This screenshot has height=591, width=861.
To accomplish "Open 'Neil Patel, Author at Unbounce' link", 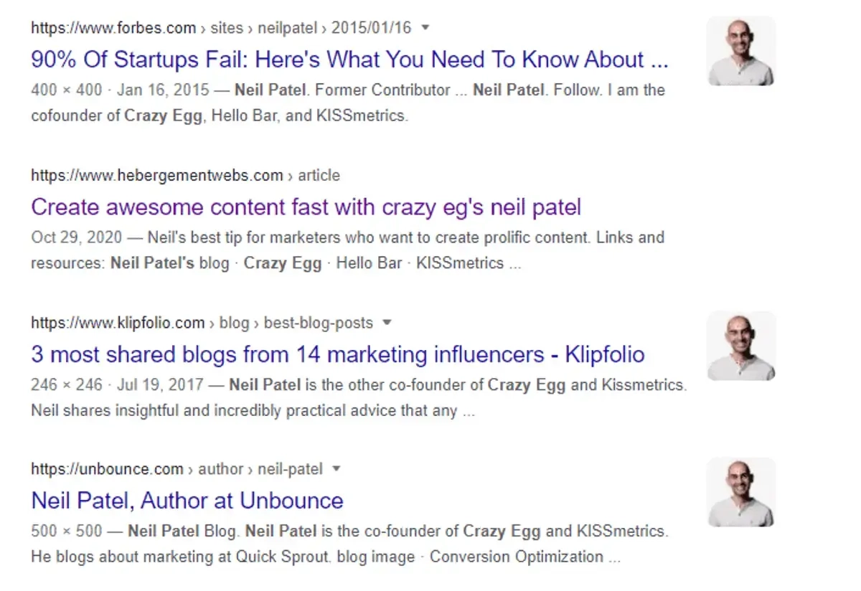I will coord(187,500).
